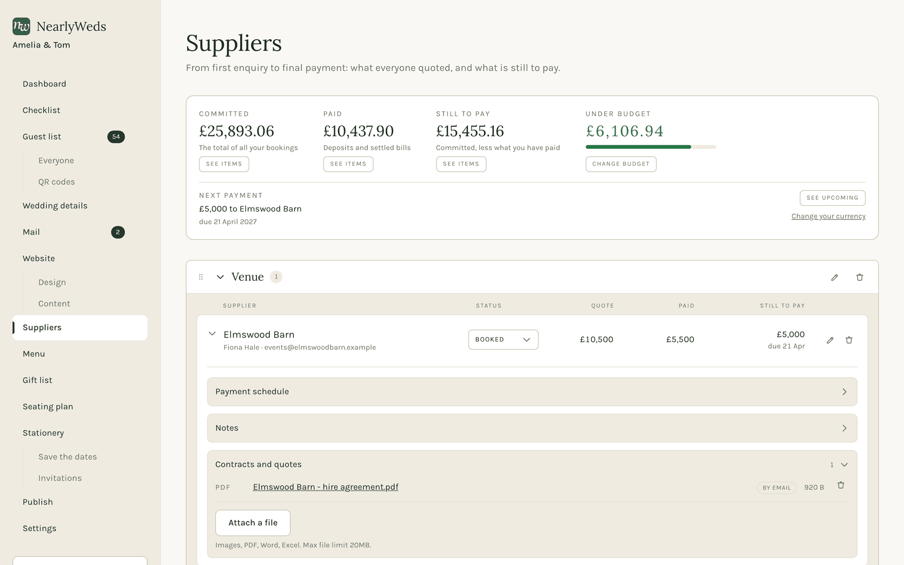Open QR codes sub-item
The width and height of the screenshot is (904, 565).
click(x=56, y=182)
